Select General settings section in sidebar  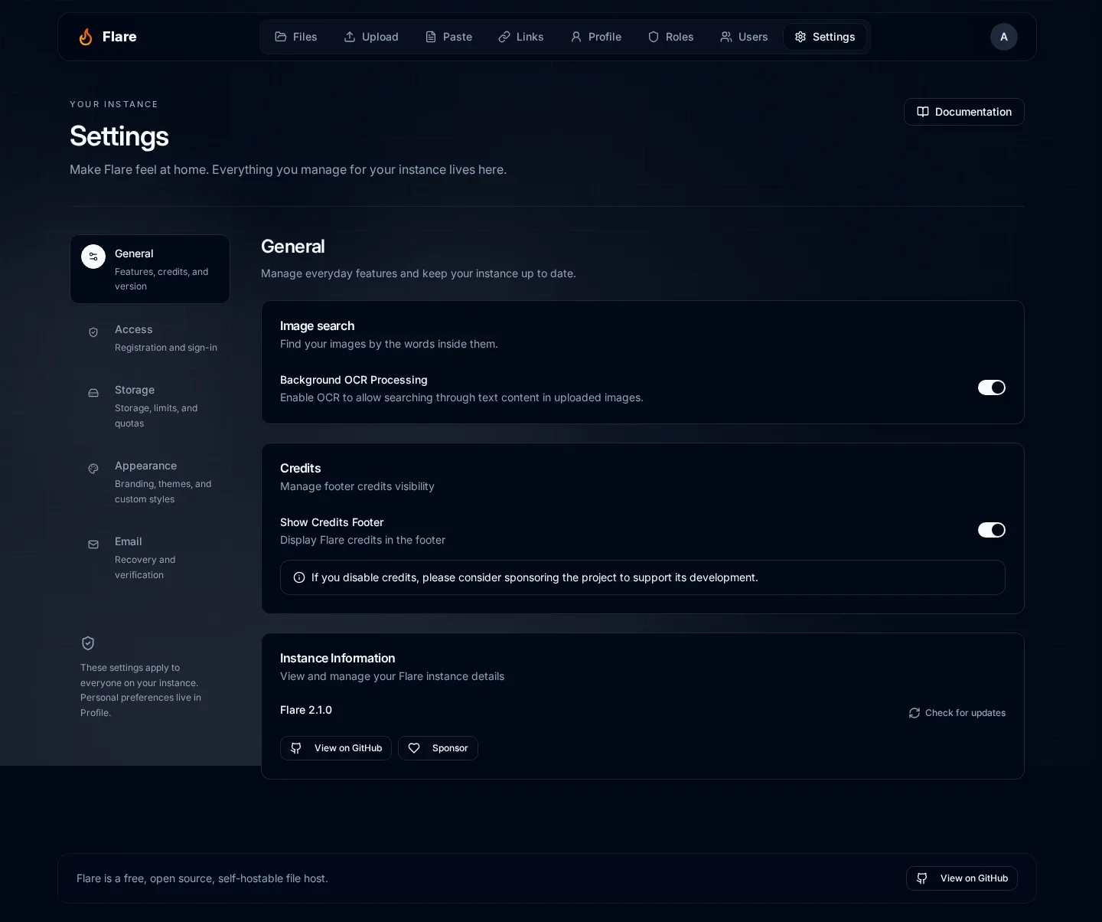pos(150,269)
